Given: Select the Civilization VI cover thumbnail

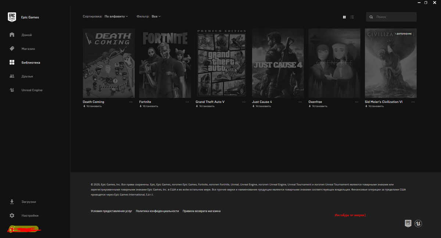Looking at the screenshot, I should click(x=391, y=63).
